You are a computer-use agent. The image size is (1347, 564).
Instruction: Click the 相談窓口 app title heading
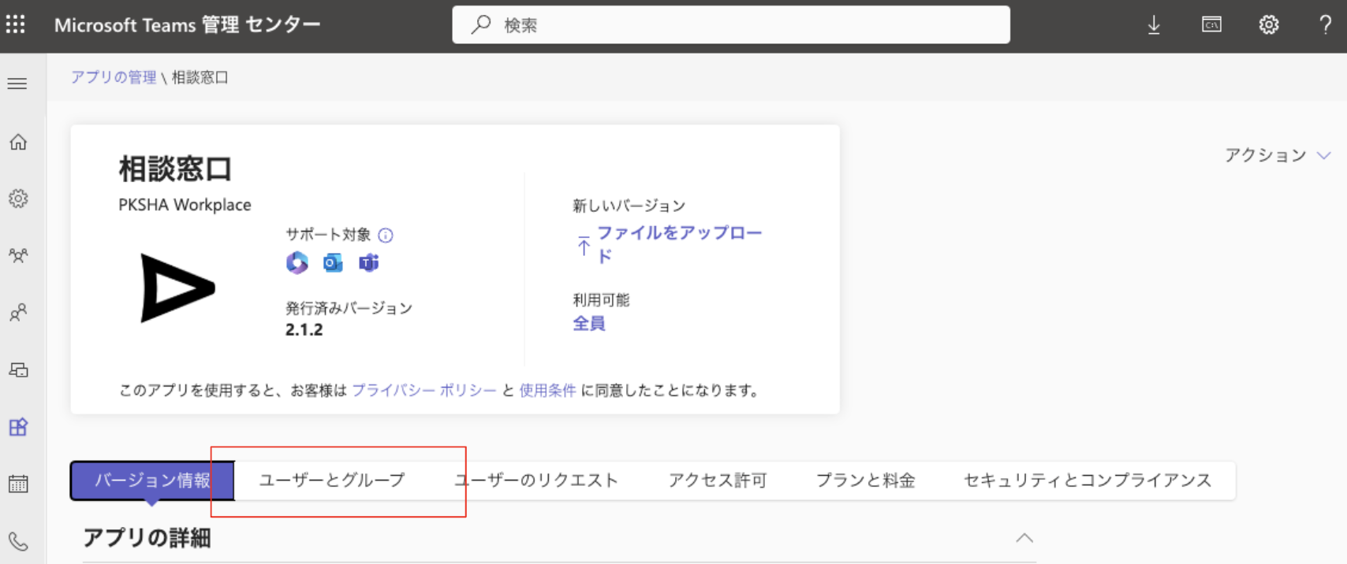(x=175, y=169)
